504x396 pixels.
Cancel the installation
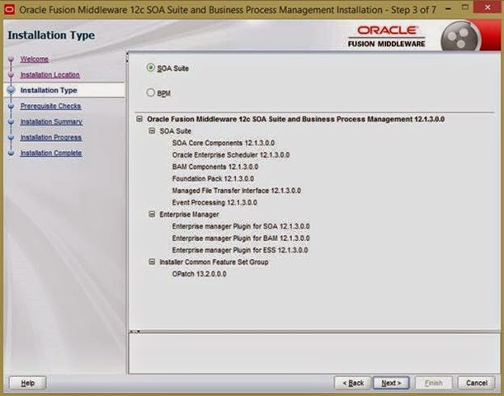coord(476,383)
